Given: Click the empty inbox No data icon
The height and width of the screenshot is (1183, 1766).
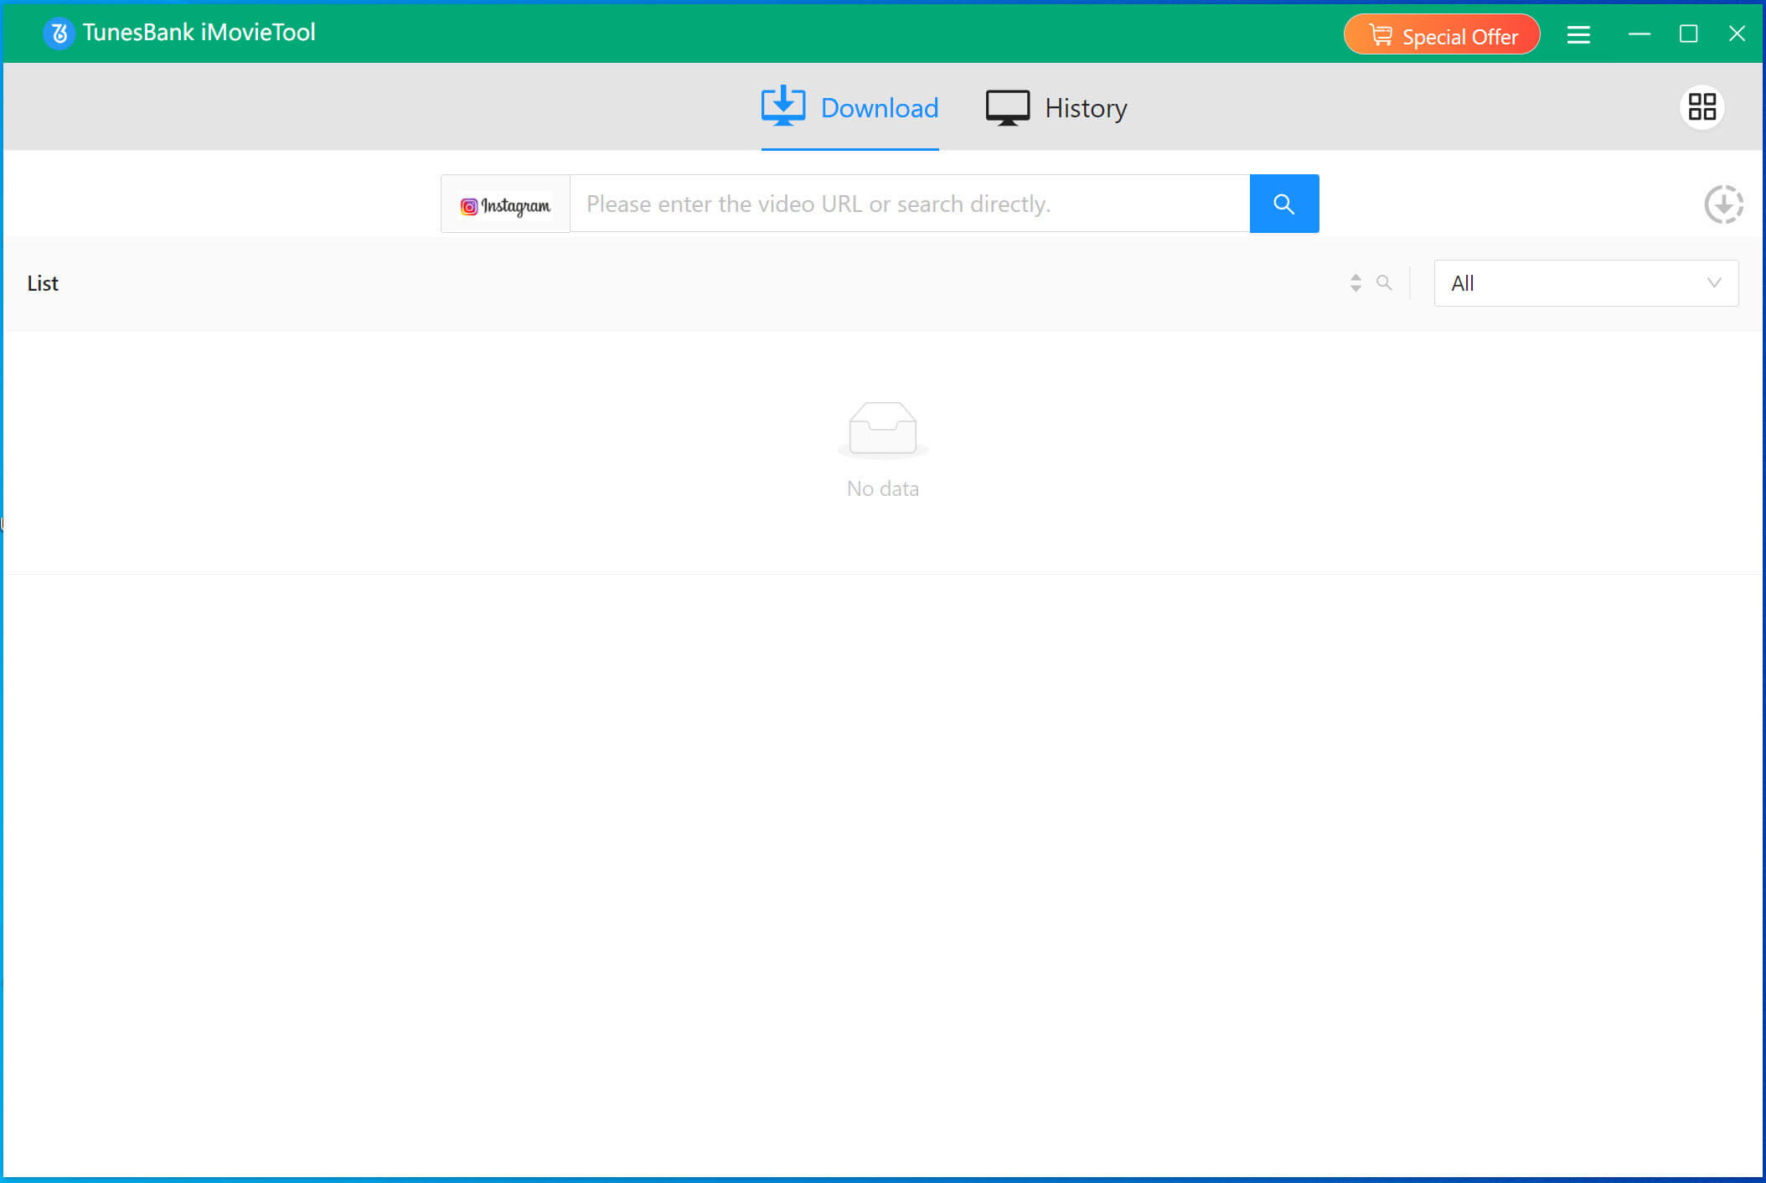Looking at the screenshot, I should coord(882,429).
